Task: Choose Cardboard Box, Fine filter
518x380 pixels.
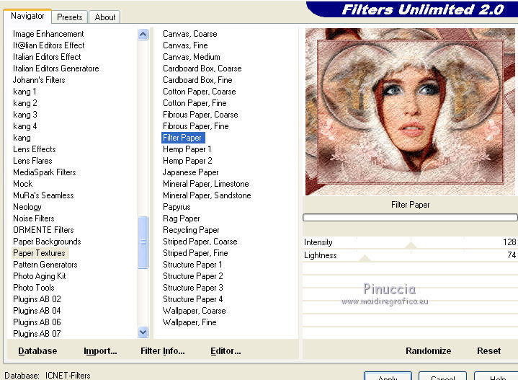Action: tap(197, 80)
